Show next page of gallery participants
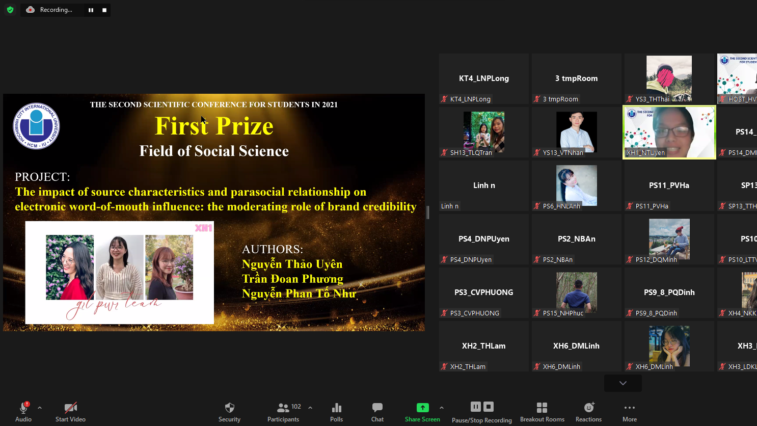 coord(623,383)
